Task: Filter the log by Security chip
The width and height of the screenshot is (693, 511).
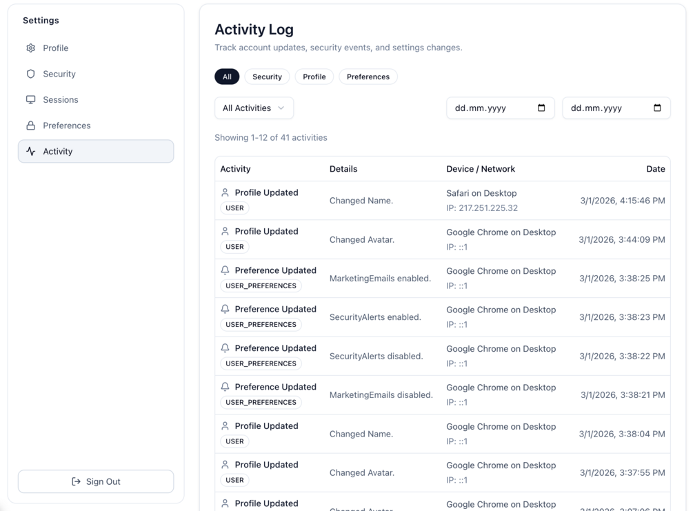Action: click(267, 77)
